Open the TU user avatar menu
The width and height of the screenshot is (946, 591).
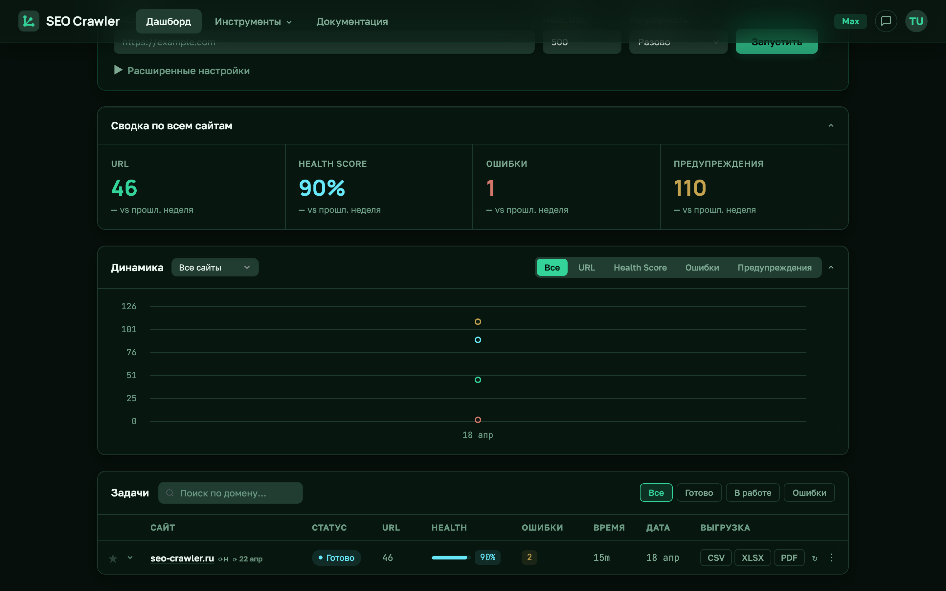[916, 21]
